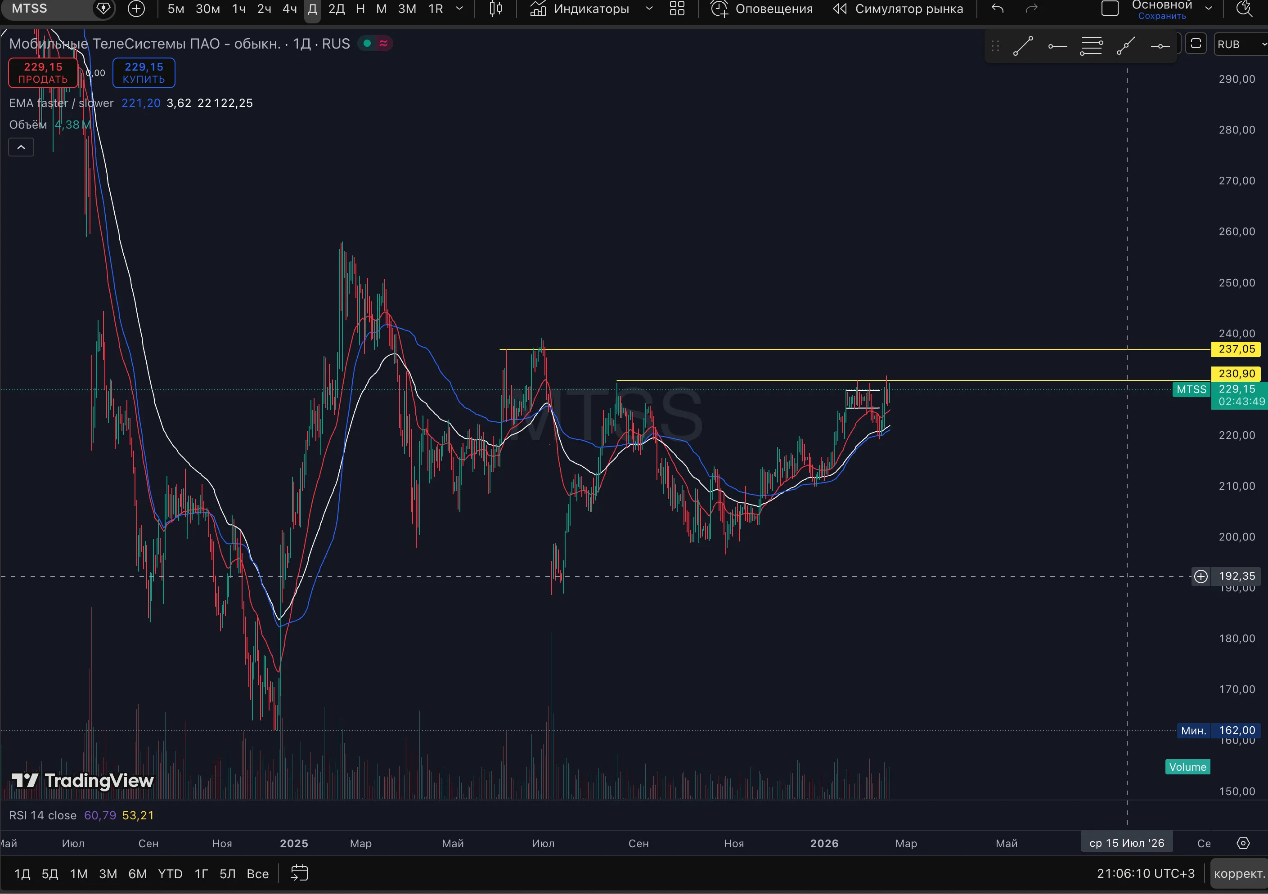Open the RUB currency dropdown

[1241, 44]
